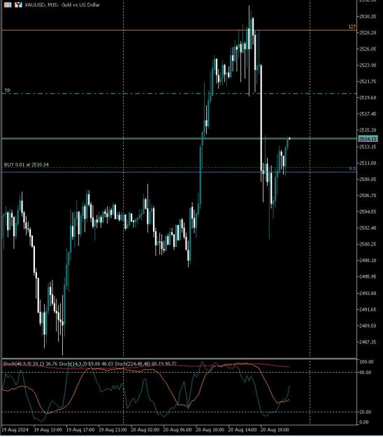Click the One Click Trading panel icon
This screenshot has height=437, width=383.
tap(18, 5)
